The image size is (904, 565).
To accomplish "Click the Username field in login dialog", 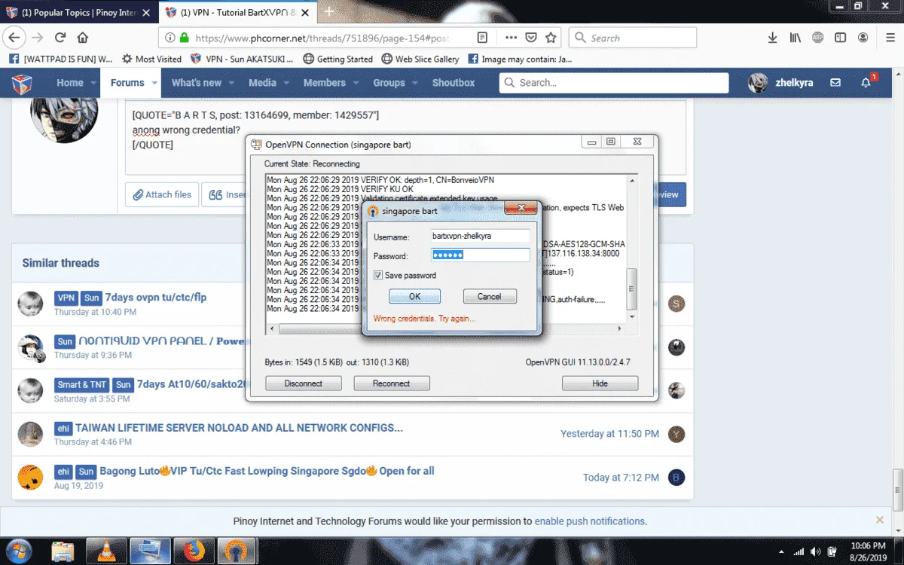I will (479, 236).
